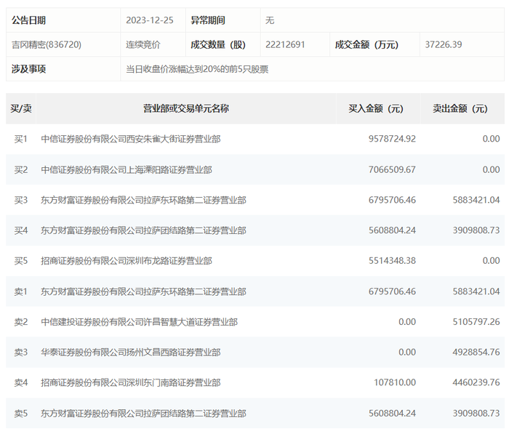Viewport: 509px width, 431px height.
Task: Select 0.00 buy amount in 卖2 row
Action: coord(407,322)
